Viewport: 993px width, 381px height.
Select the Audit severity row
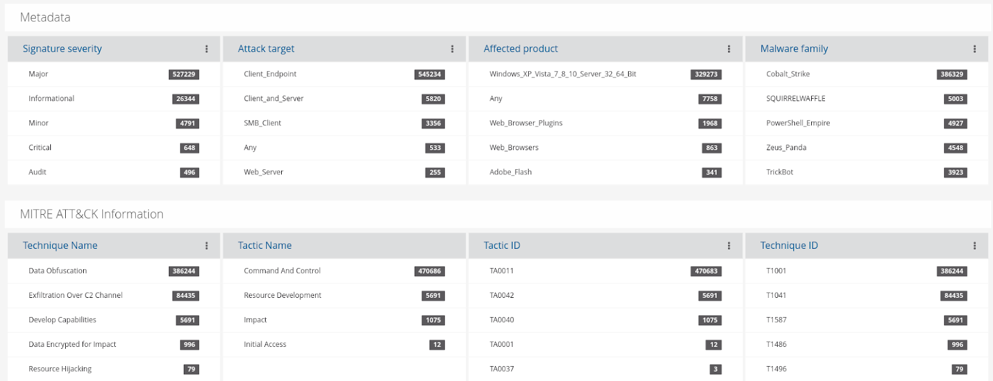coord(114,172)
